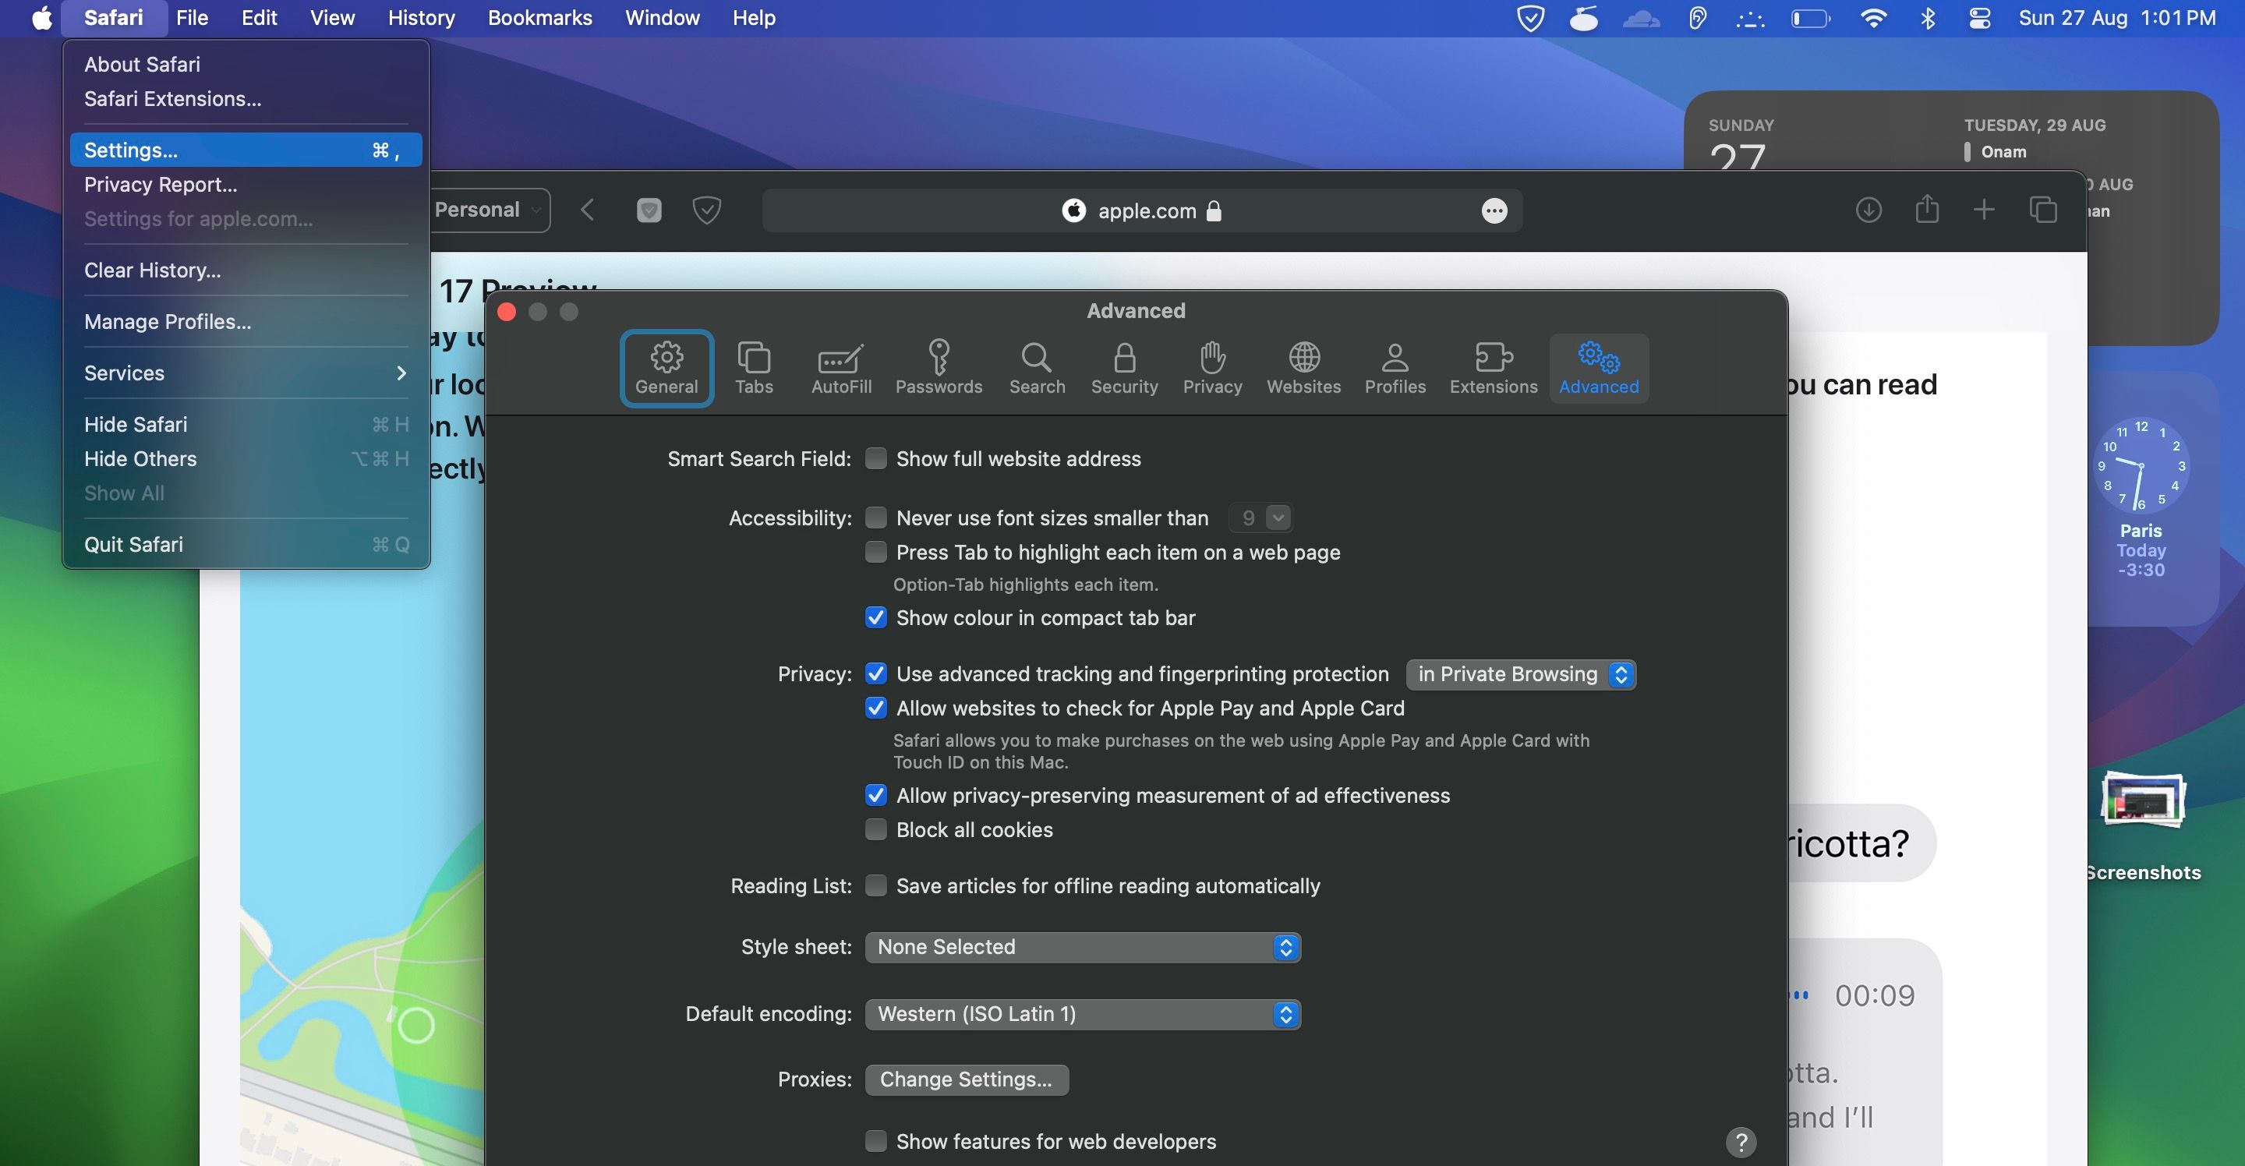Click the Websites settings icon

pyautogui.click(x=1303, y=368)
